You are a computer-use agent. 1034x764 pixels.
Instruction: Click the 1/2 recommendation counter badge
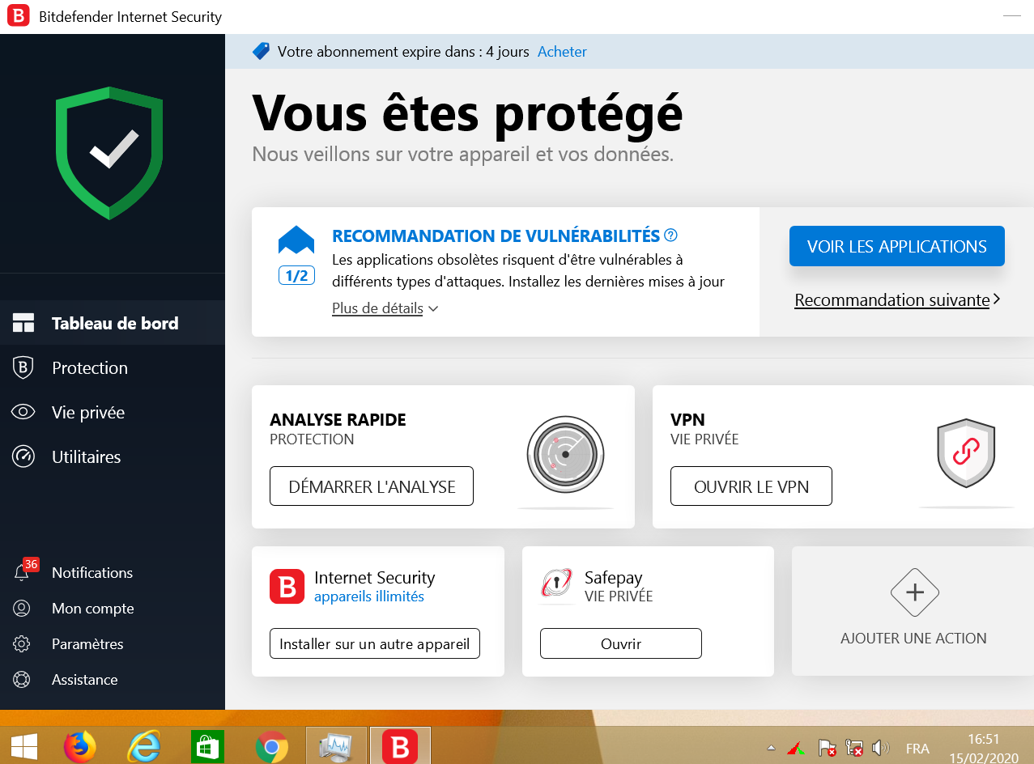(x=296, y=276)
